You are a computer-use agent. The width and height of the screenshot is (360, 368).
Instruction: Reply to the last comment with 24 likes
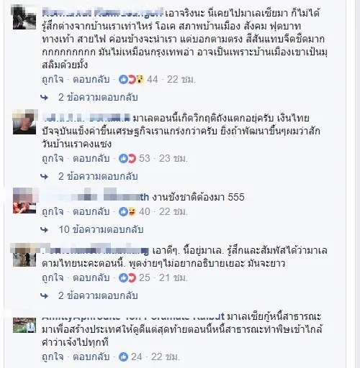coord(91,356)
